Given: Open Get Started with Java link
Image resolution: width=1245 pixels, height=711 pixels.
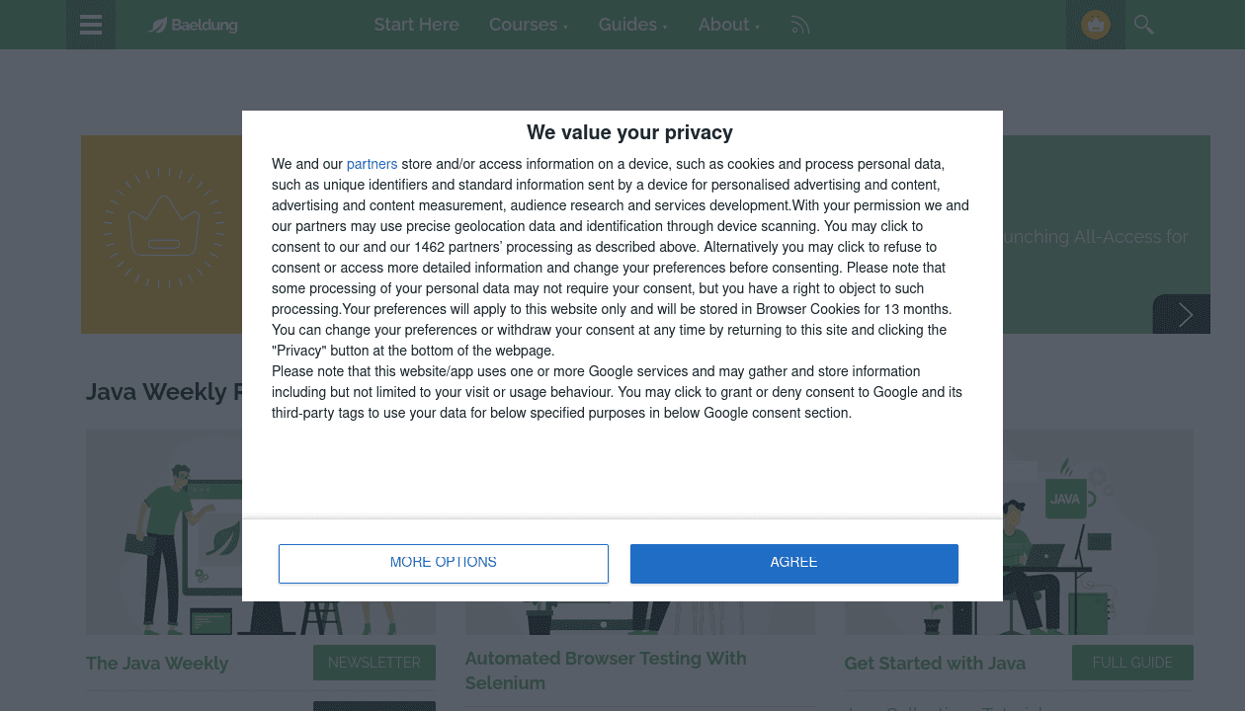Looking at the screenshot, I should pyautogui.click(x=935, y=664).
